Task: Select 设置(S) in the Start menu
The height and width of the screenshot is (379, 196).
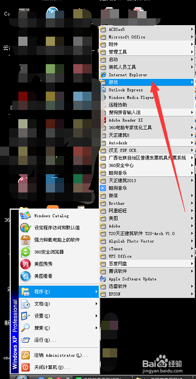Action: pyautogui.click(x=59, y=316)
